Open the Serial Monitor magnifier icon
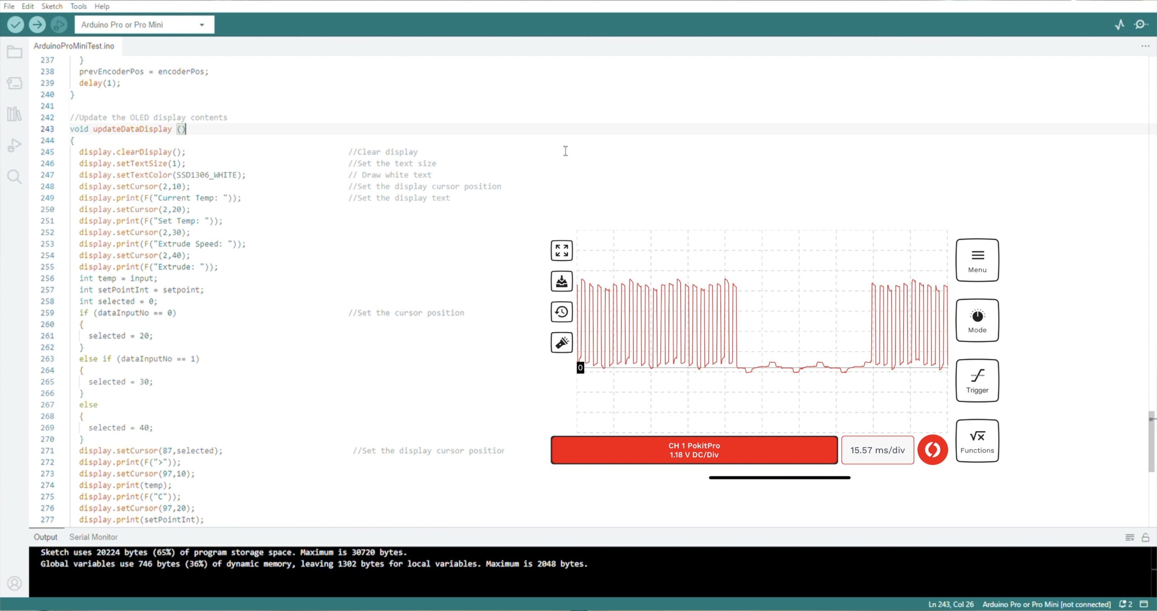Screen dimensions: 1157x611 [x=1141, y=24]
